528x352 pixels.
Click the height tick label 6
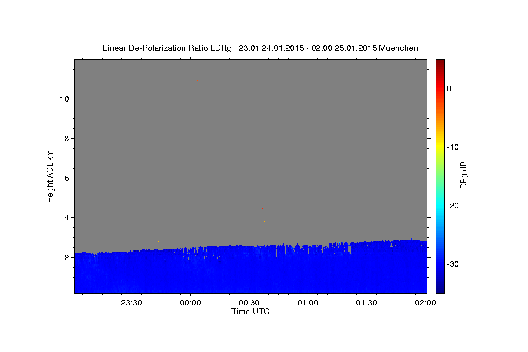67,178
